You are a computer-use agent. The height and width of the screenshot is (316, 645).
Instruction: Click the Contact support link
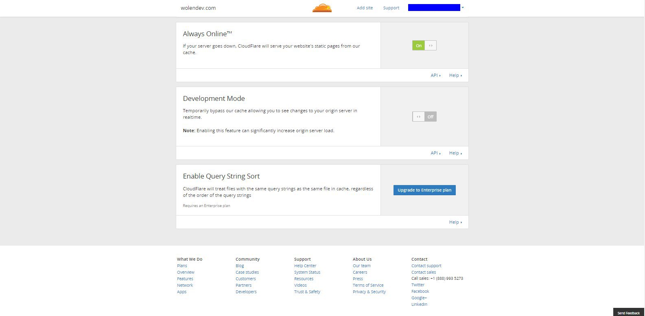(x=426, y=266)
